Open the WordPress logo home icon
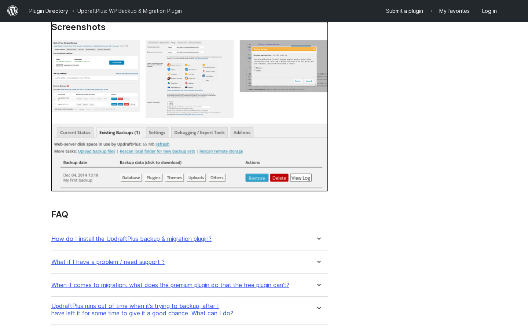Viewport: 528px width, 330px height. point(13,11)
